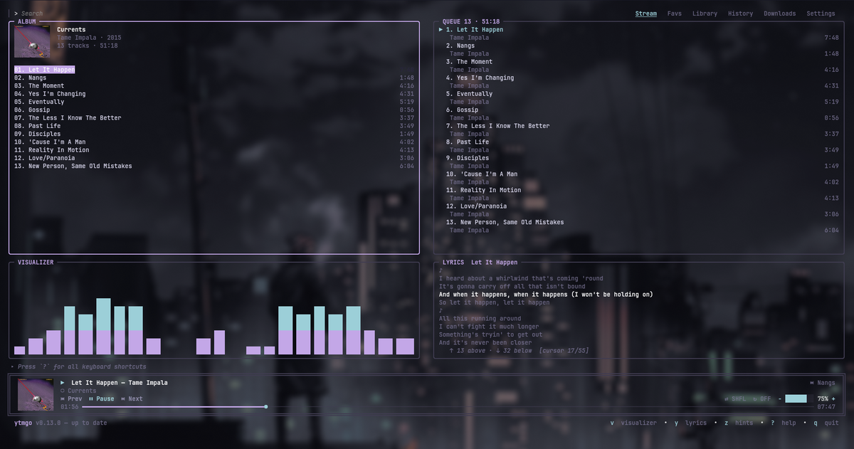This screenshot has height=449, width=854.
Task: Select 10. 'Cause I'm A Man in Album panel
Action: [x=213, y=142]
